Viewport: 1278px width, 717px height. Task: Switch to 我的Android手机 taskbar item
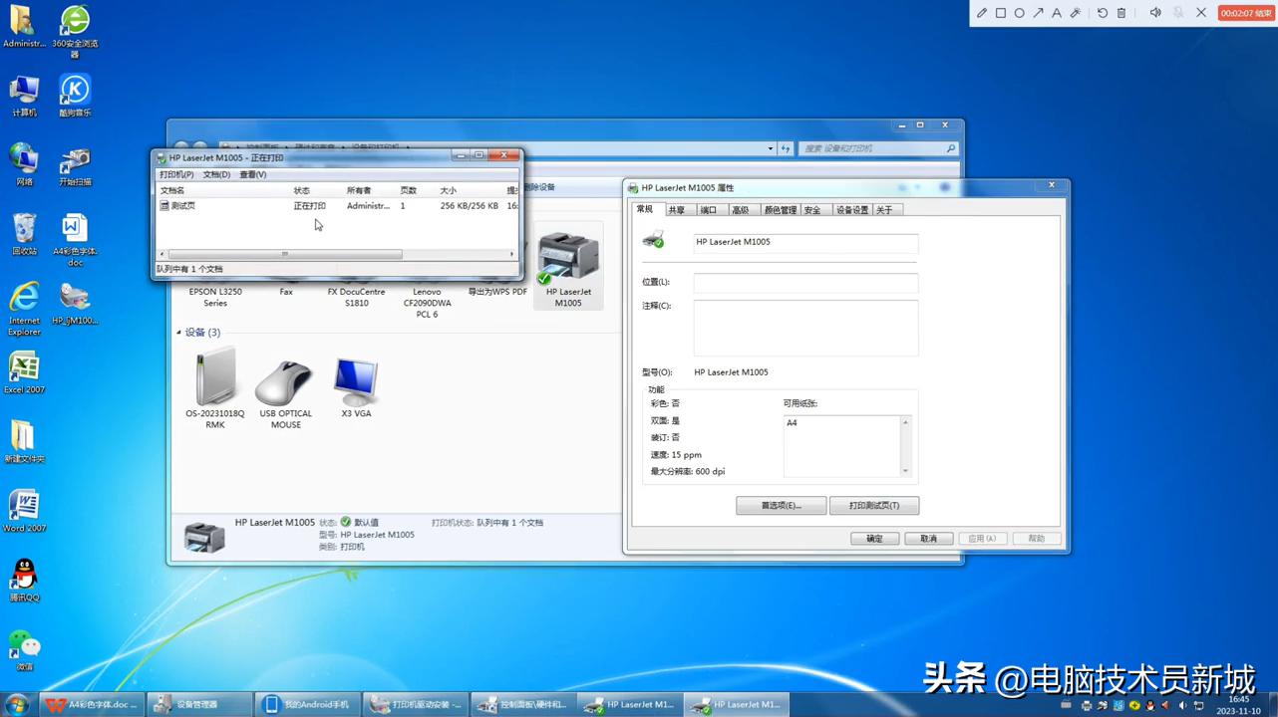[x=305, y=704]
